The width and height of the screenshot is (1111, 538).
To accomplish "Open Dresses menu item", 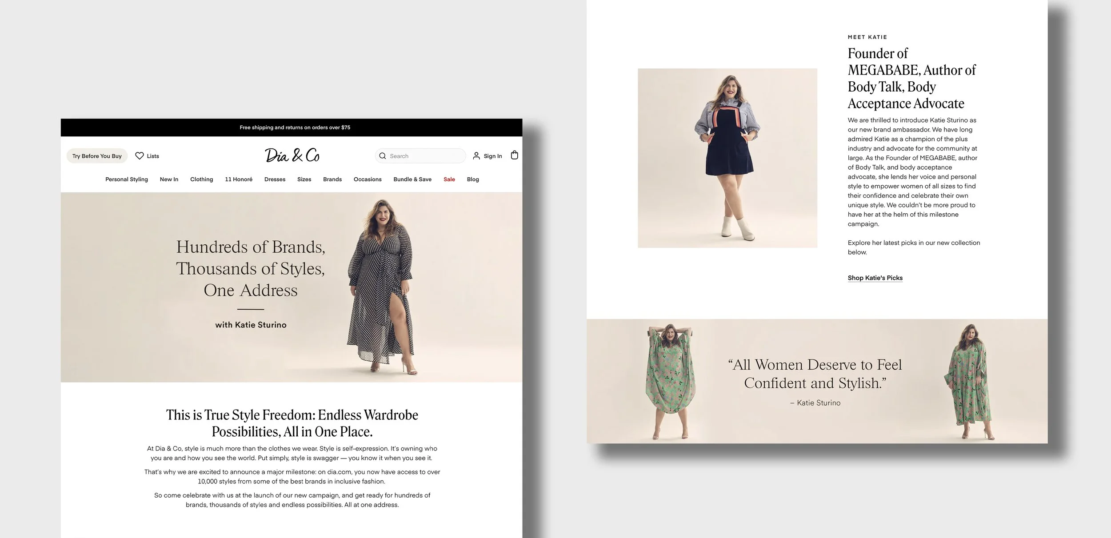I will (x=275, y=179).
